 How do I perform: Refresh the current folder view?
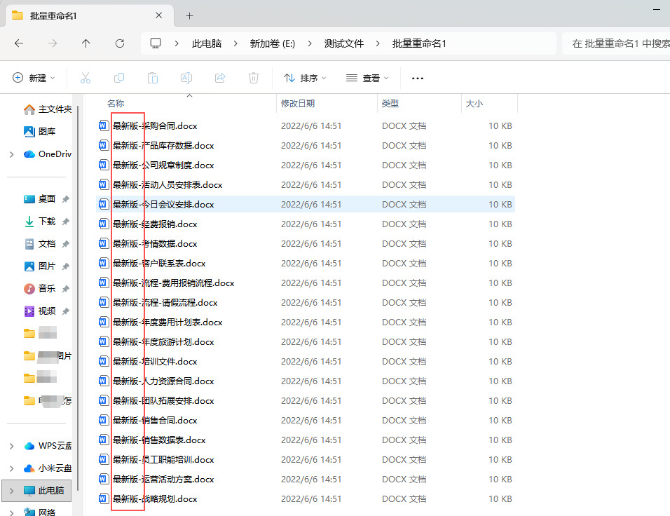click(120, 43)
